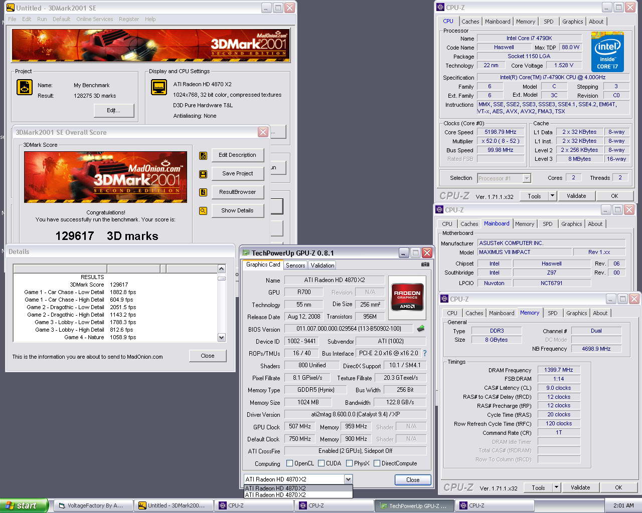Select the second ATI Radeon HD 4870 X2 list entry

(298, 495)
